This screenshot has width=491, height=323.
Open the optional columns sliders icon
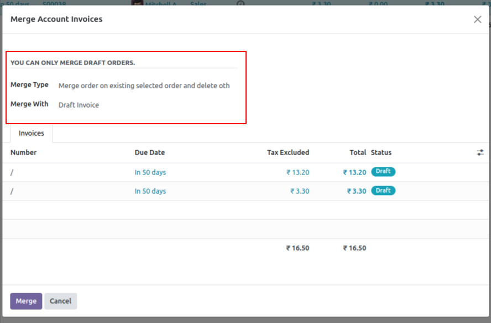pyautogui.click(x=480, y=152)
